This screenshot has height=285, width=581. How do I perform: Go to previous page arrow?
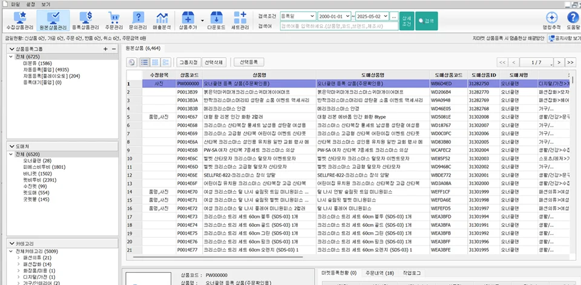pyautogui.click(x=514, y=62)
